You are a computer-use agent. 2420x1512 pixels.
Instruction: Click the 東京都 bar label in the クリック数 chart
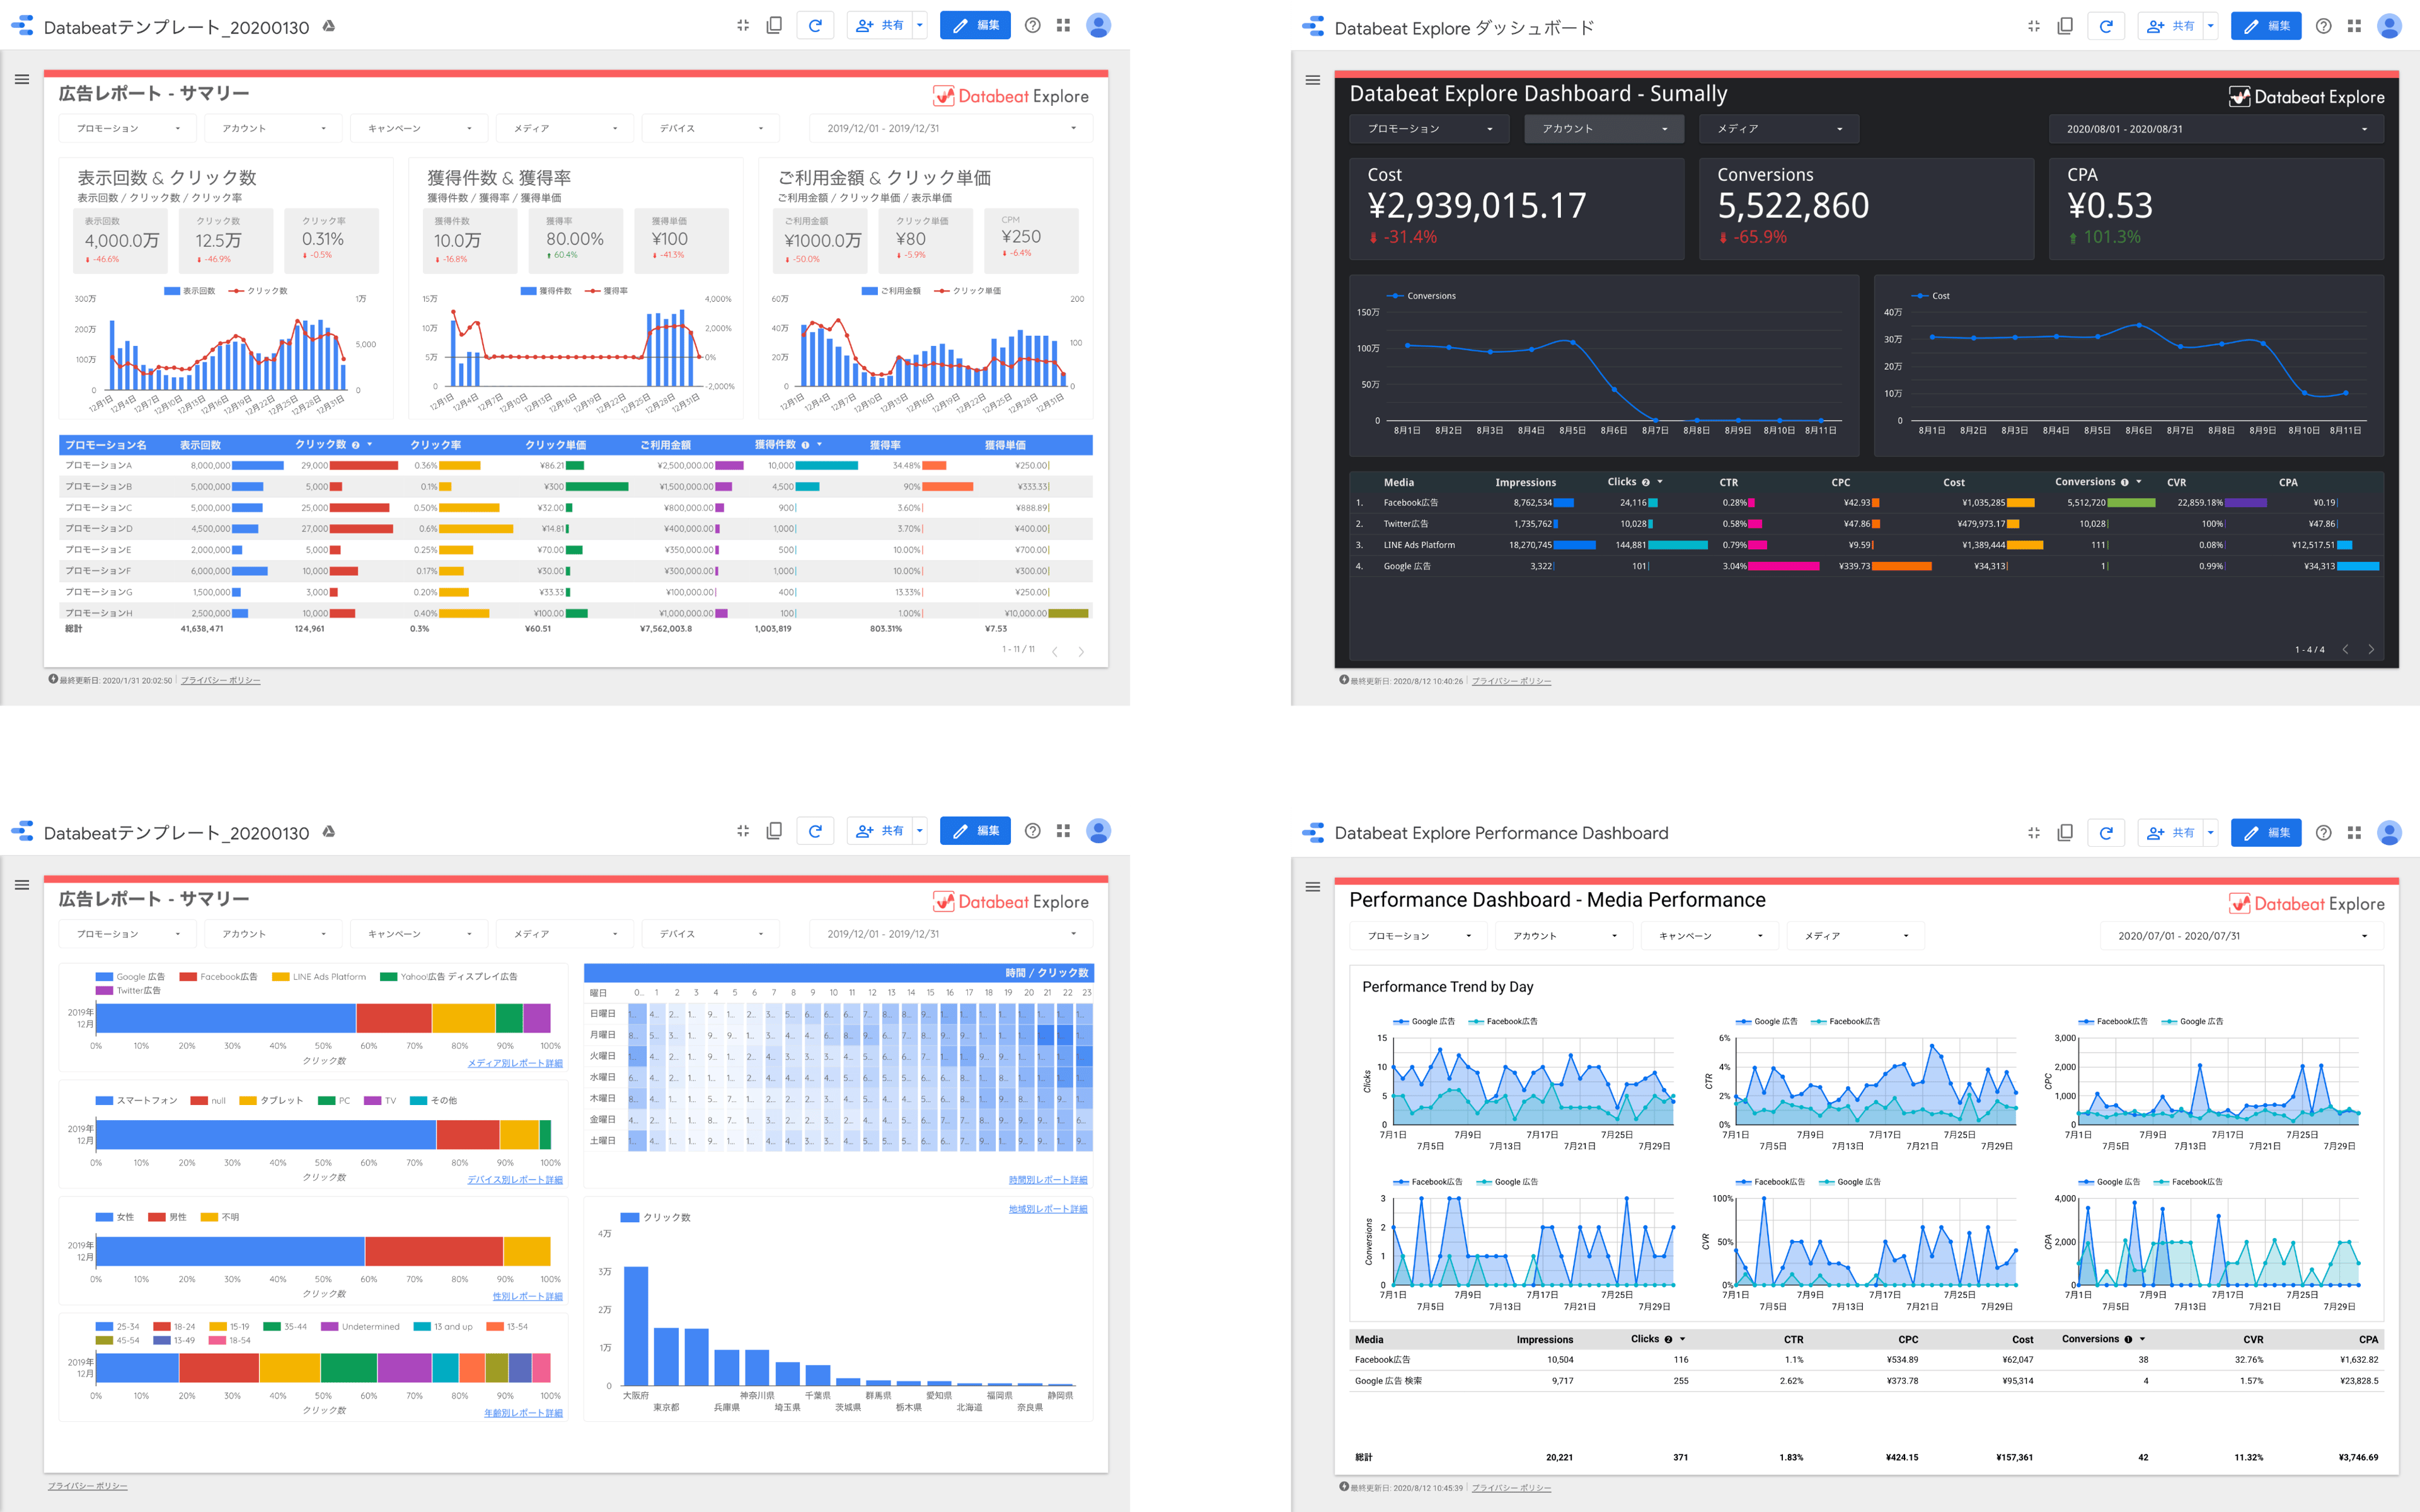(666, 1407)
